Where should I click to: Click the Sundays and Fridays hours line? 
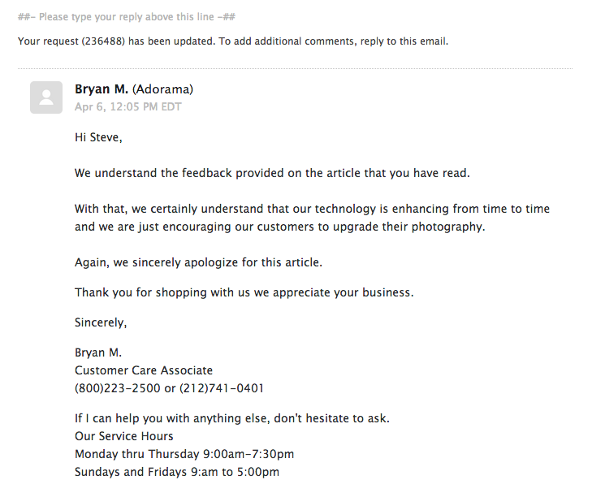pyautogui.click(x=177, y=472)
